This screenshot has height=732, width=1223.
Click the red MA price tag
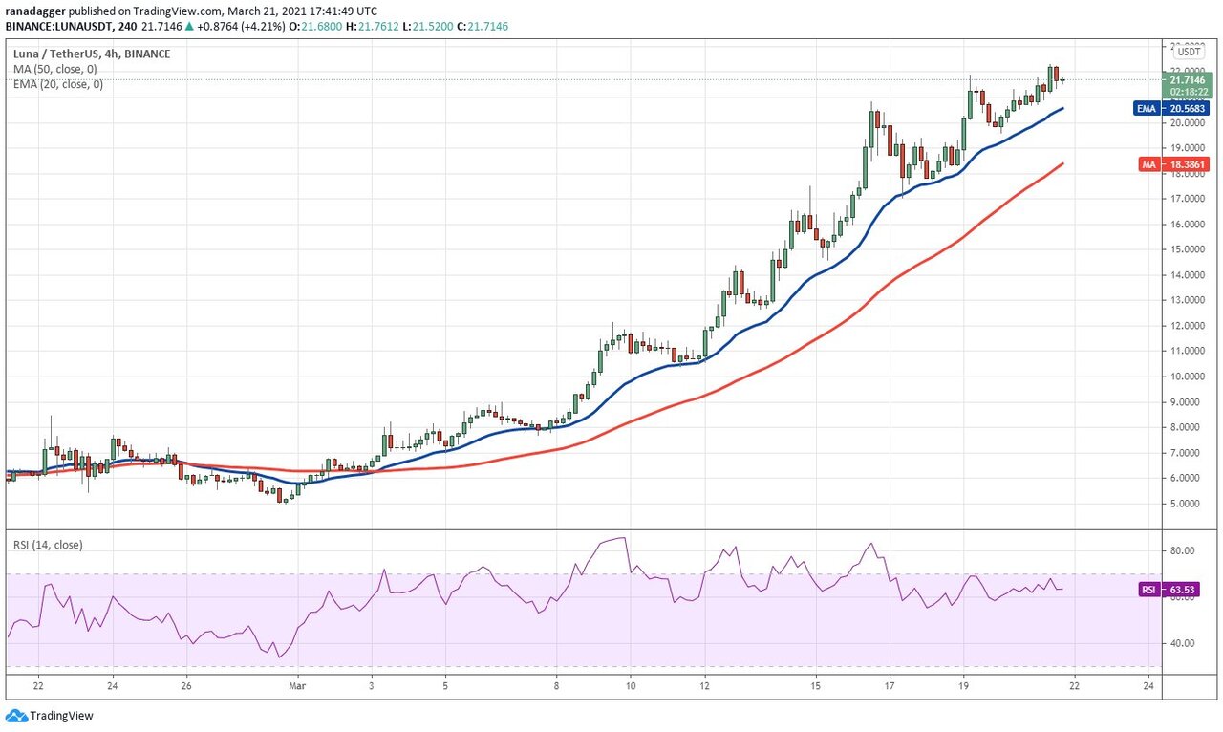coord(1148,164)
